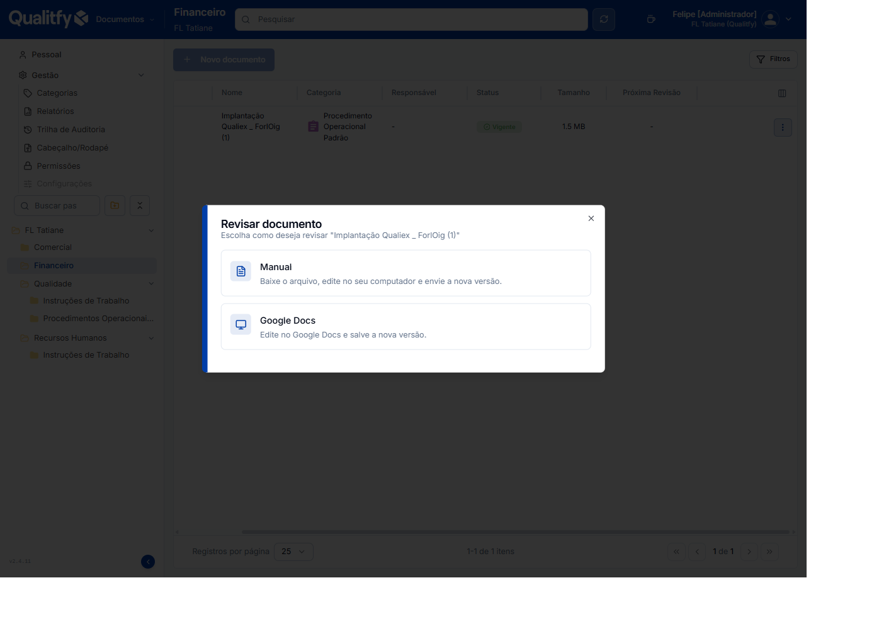Close the Revisar documento dialog

[x=591, y=218]
